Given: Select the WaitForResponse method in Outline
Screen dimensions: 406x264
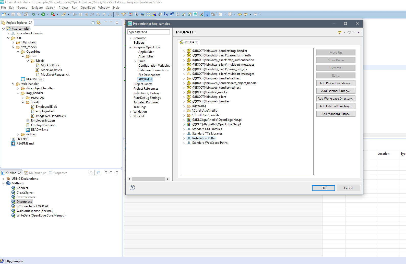Looking at the screenshot, I should click(x=35, y=211).
